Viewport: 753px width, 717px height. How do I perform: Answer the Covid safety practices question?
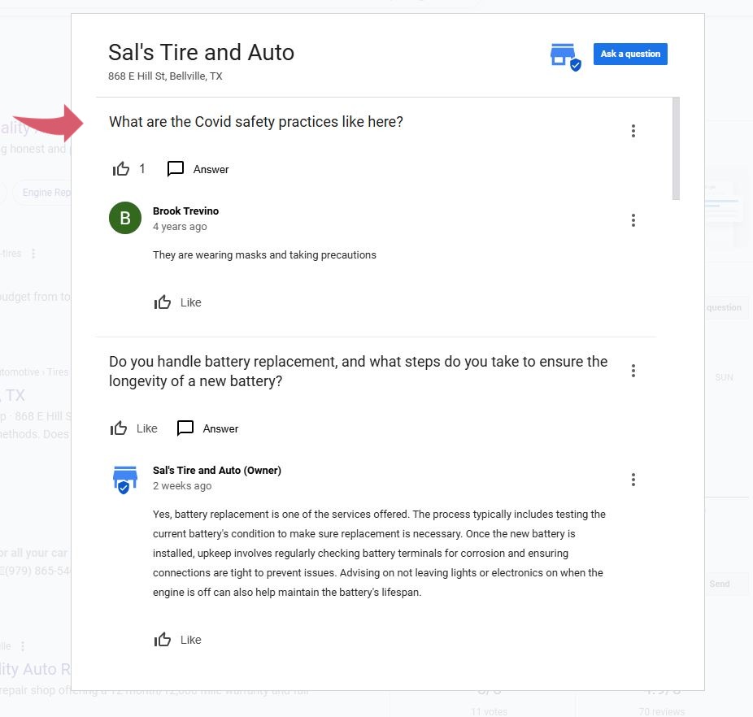211,170
